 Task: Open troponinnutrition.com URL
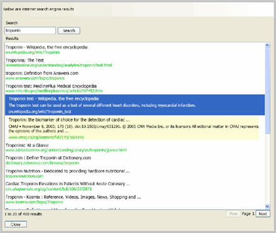[24, 176]
